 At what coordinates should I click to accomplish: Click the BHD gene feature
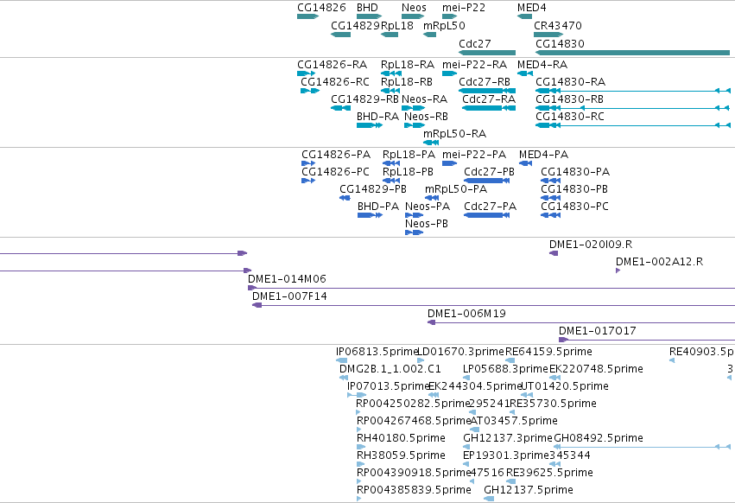pos(369,16)
